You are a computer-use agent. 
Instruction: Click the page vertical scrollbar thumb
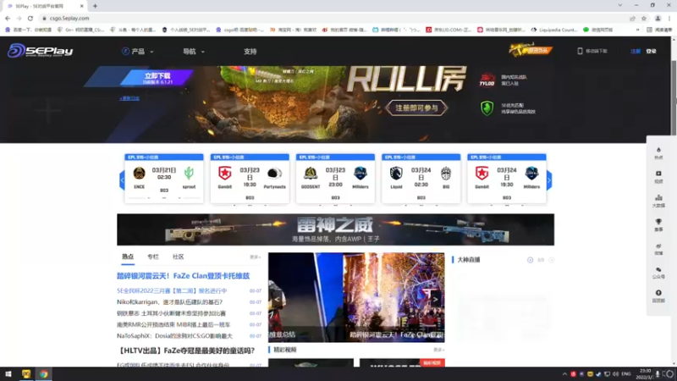674,97
